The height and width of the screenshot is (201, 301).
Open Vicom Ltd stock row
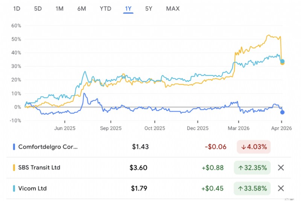149,188
